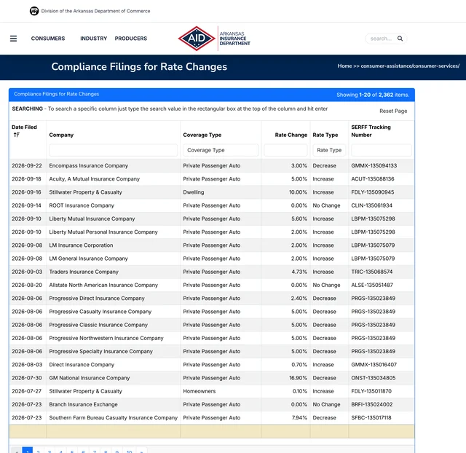
Task: Select LM General Insurance Company row
Action: (88, 259)
